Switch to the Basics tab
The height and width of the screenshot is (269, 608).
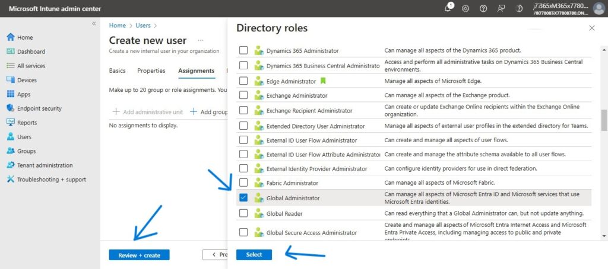tap(117, 71)
